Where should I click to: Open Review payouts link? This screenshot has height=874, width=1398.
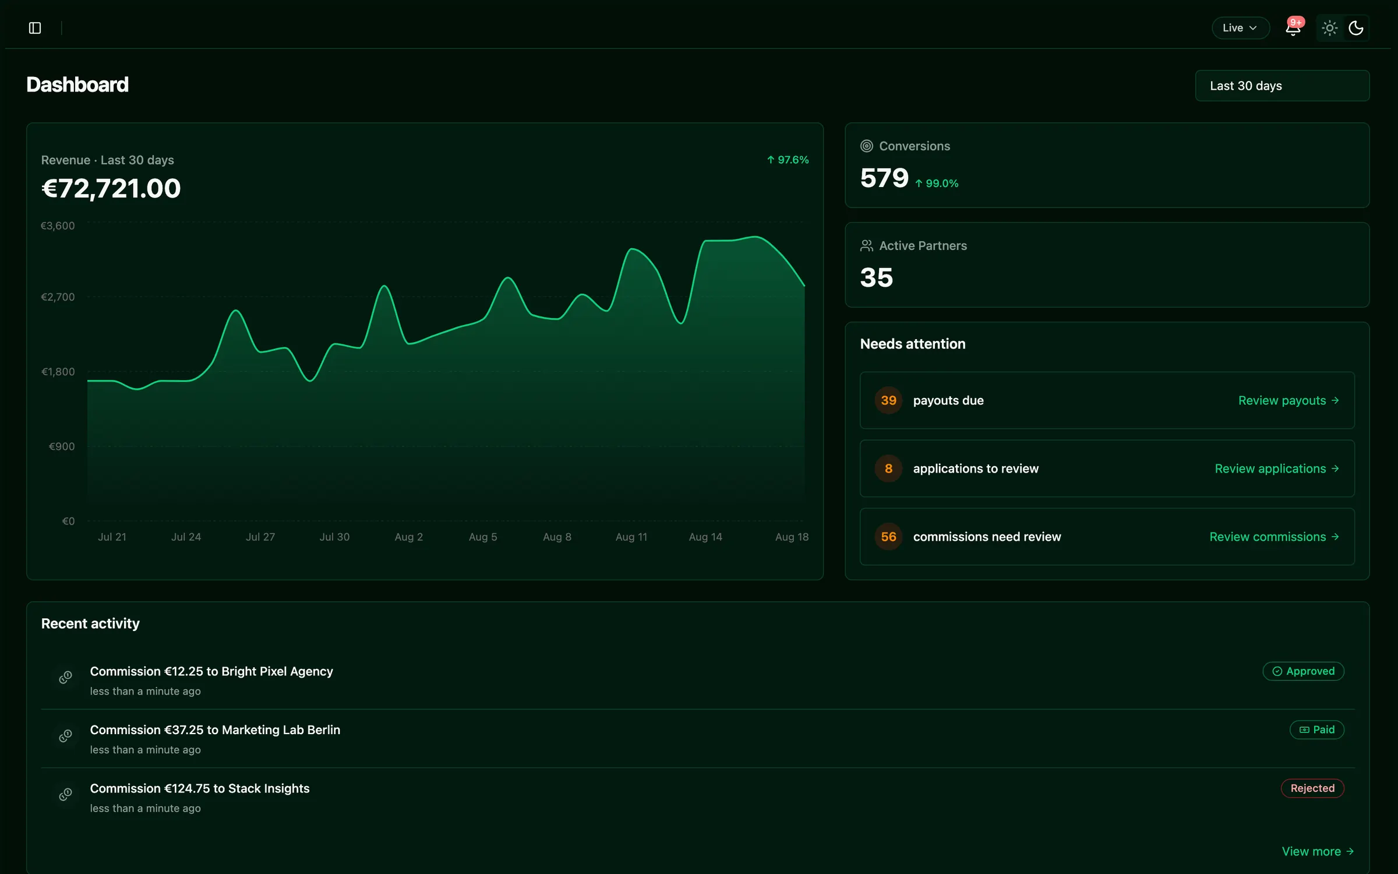tap(1288, 400)
